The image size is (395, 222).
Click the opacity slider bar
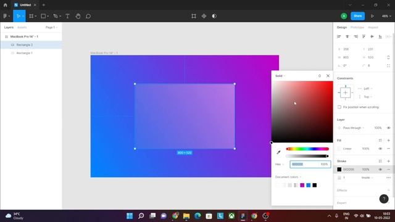click(x=307, y=156)
